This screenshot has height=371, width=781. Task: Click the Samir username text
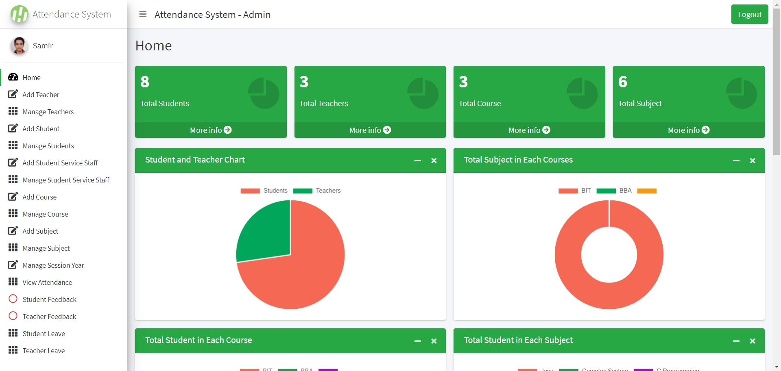[43, 46]
